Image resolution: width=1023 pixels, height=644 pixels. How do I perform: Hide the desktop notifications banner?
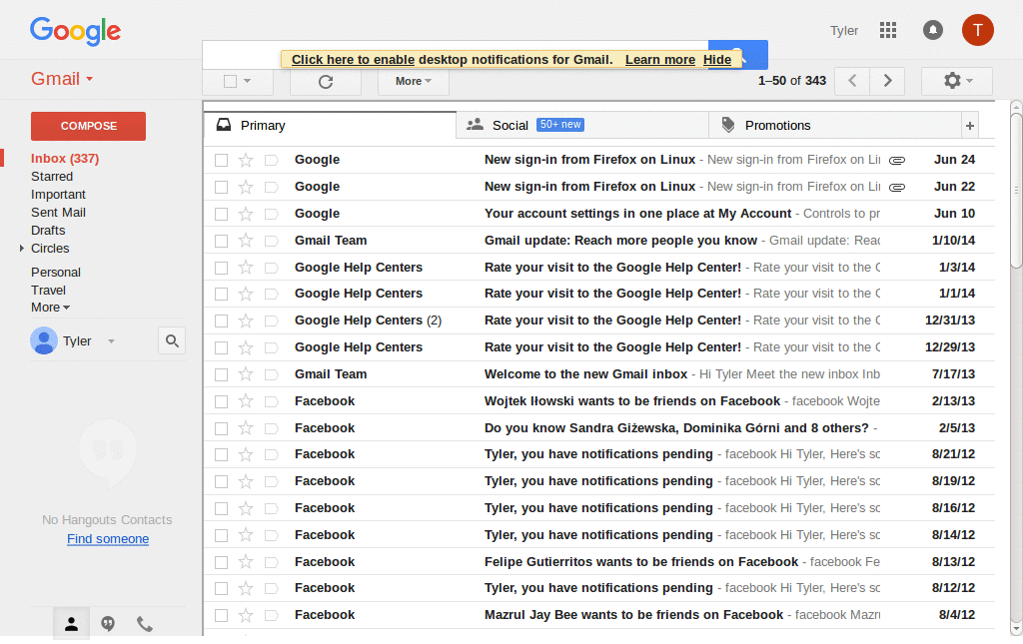click(x=717, y=60)
